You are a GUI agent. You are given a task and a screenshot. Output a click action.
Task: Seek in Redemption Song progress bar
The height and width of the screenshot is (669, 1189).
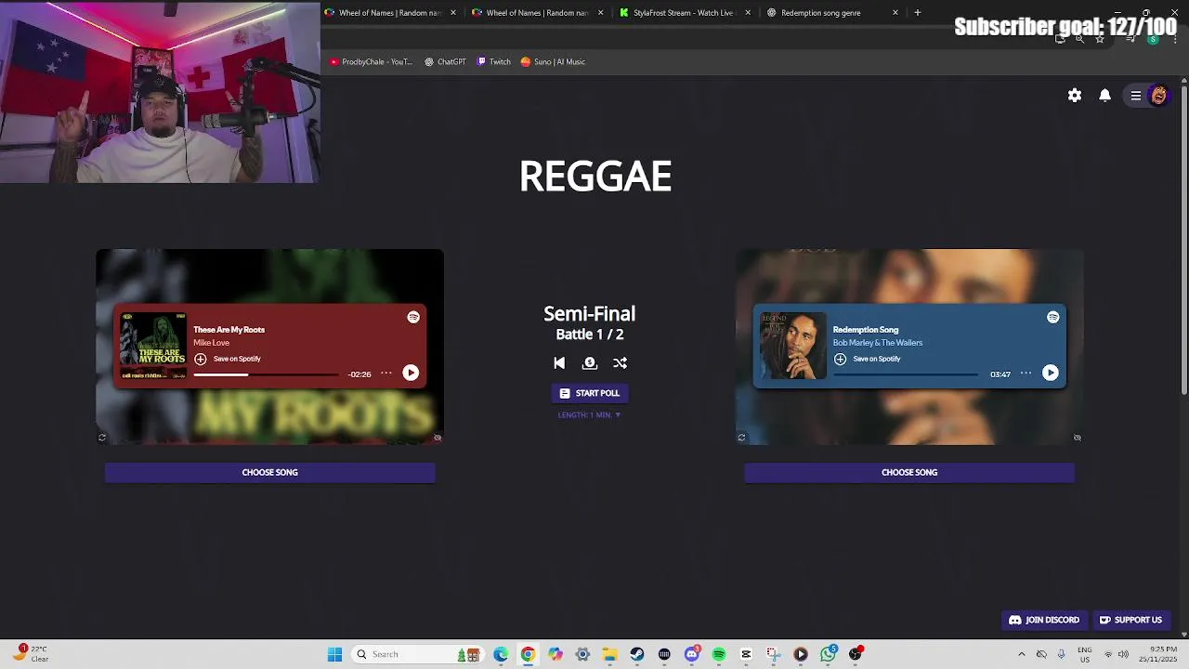[x=906, y=374]
